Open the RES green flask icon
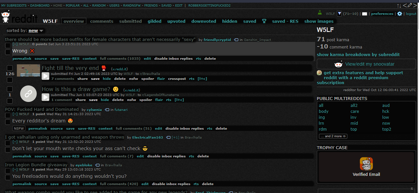The width and height of the screenshot is (419, 193). 319,13
